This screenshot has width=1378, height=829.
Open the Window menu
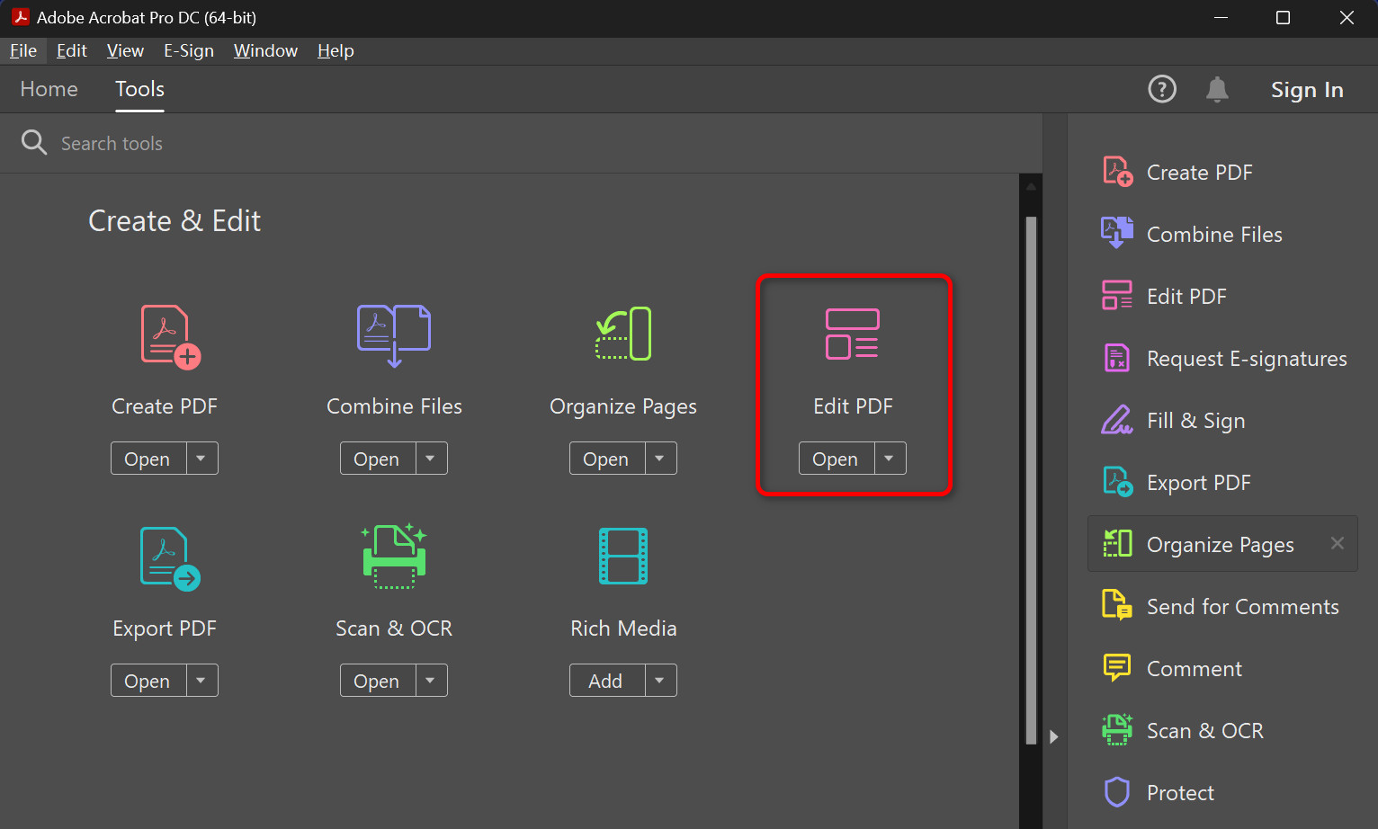(x=265, y=50)
